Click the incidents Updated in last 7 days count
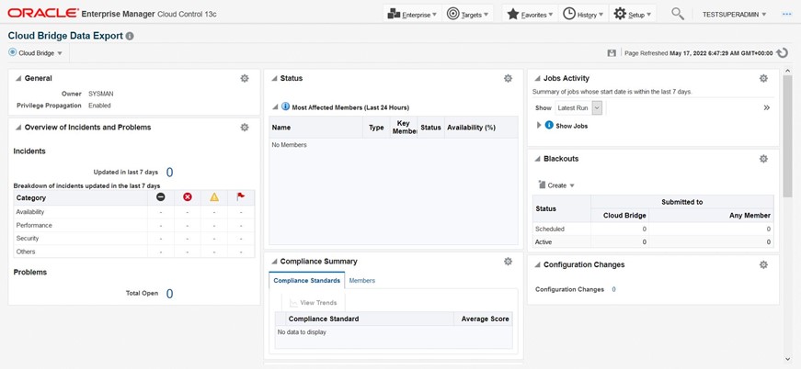The width and height of the screenshot is (801, 369). click(x=169, y=173)
